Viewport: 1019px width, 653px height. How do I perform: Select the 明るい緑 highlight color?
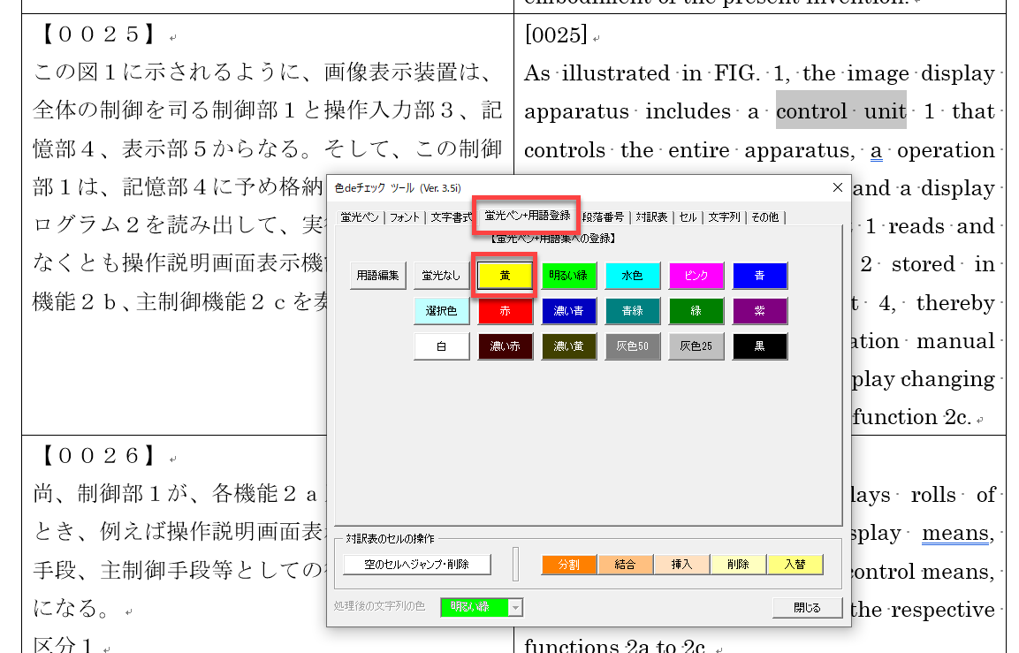pos(568,276)
